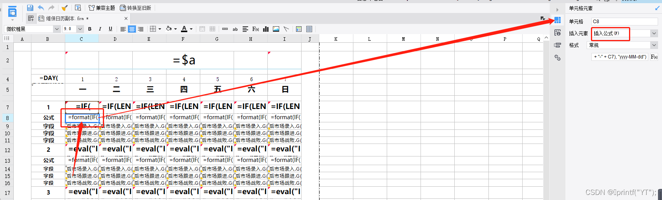Insert image icon in toolbar
The image size is (662, 200).
[276, 29]
